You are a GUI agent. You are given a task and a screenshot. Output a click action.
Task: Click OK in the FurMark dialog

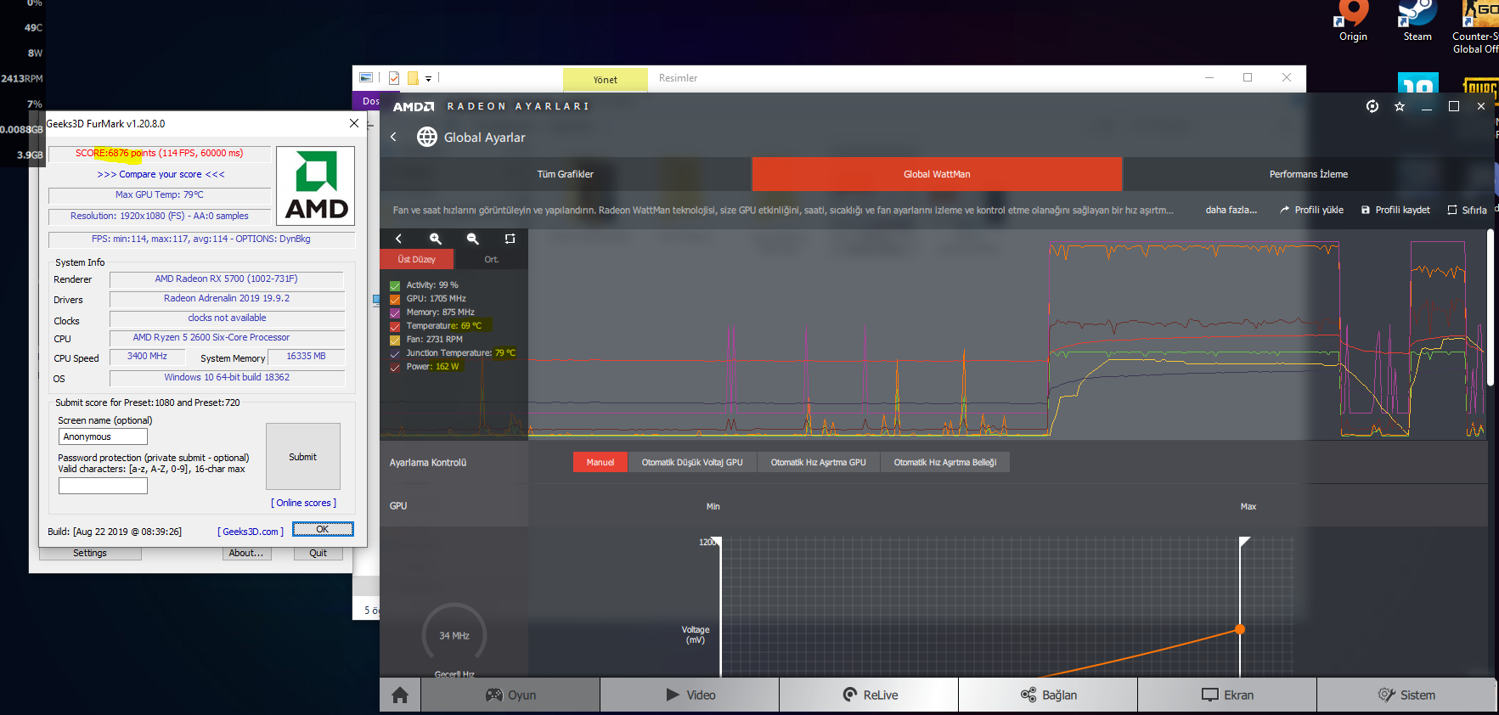(323, 529)
